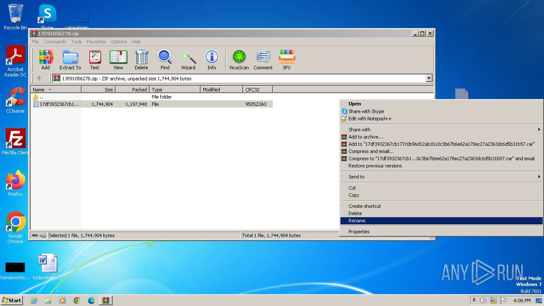Click Chrome icon in the taskbar

(77, 300)
